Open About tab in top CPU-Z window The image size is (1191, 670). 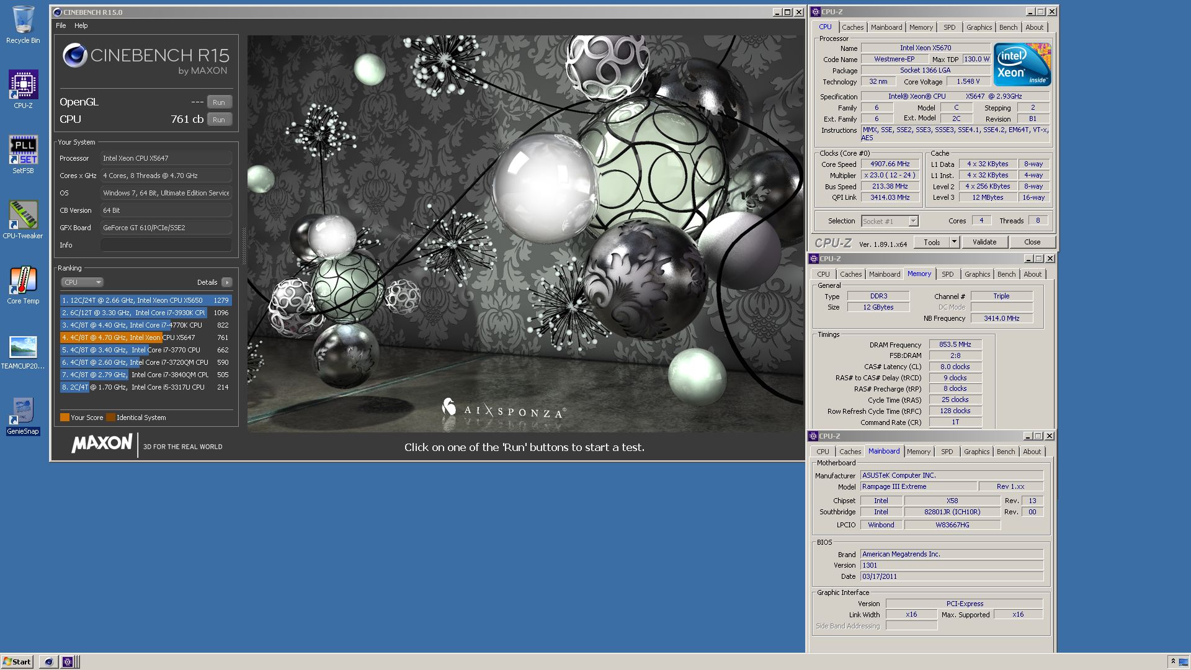[1034, 27]
